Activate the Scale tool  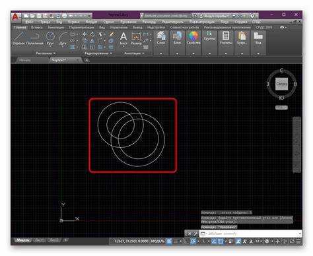(x=92, y=47)
